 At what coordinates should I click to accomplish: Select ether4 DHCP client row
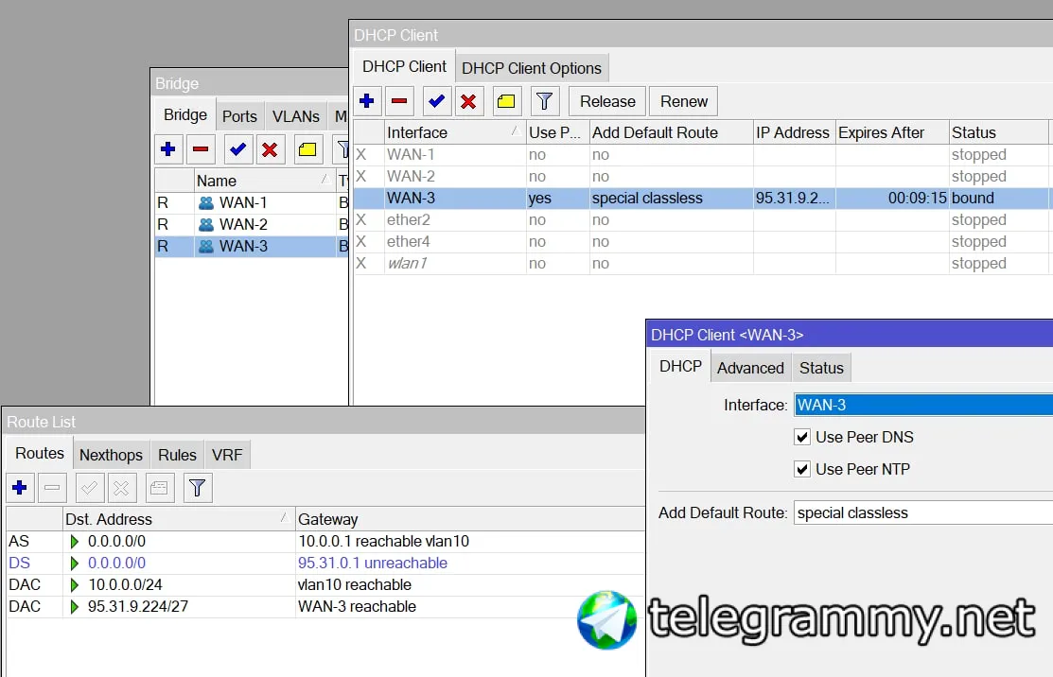point(702,241)
